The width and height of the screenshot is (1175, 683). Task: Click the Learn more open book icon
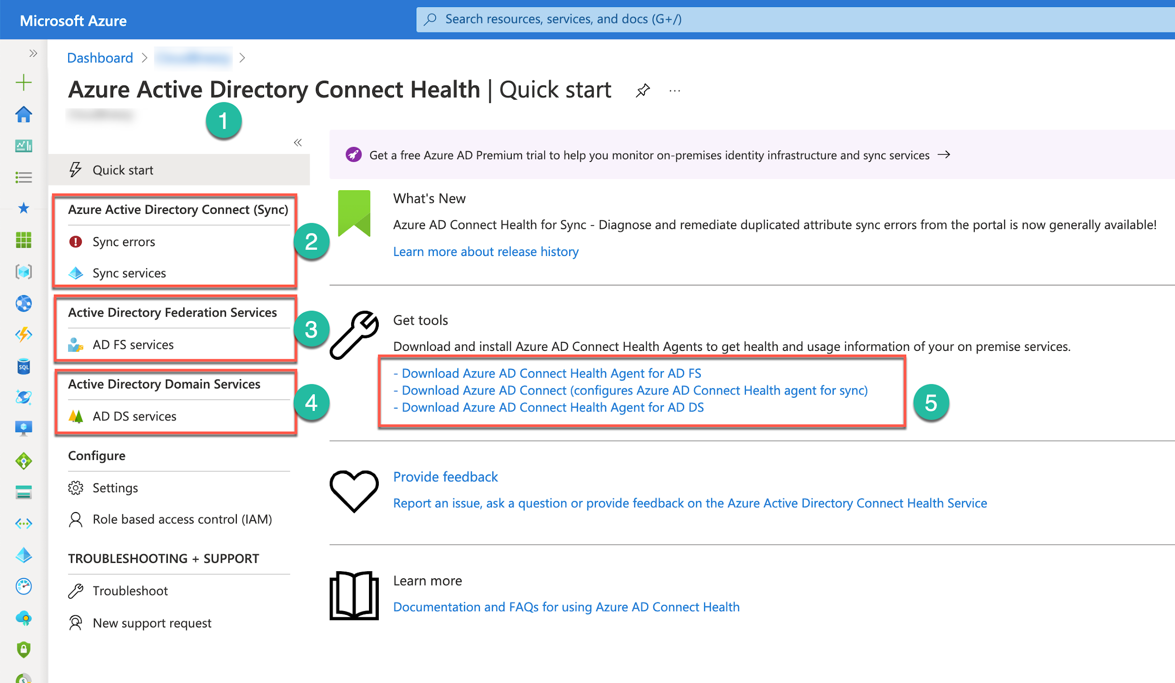tap(354, 595)
